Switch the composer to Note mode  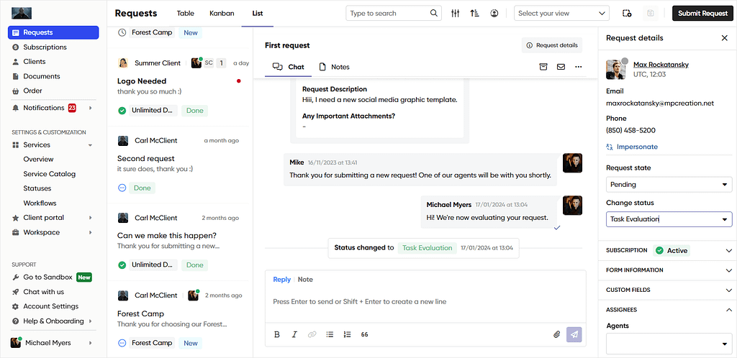pos(305,280)
